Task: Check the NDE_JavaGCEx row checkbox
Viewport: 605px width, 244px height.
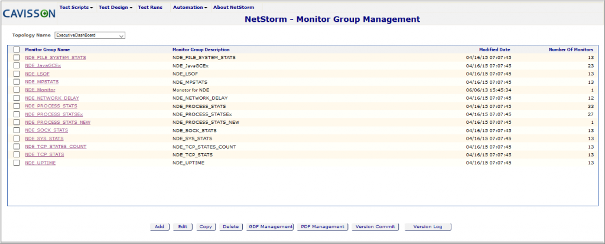Action: coord(17,65)
